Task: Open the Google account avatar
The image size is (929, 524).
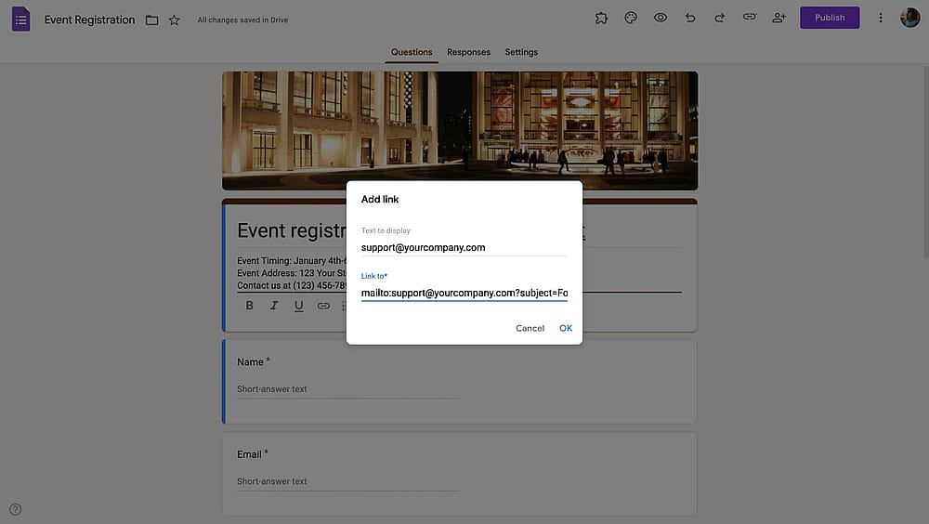Action: coord(910,18)
